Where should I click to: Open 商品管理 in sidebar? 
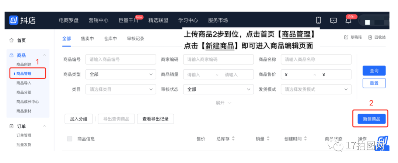click(x=24, y=74)
